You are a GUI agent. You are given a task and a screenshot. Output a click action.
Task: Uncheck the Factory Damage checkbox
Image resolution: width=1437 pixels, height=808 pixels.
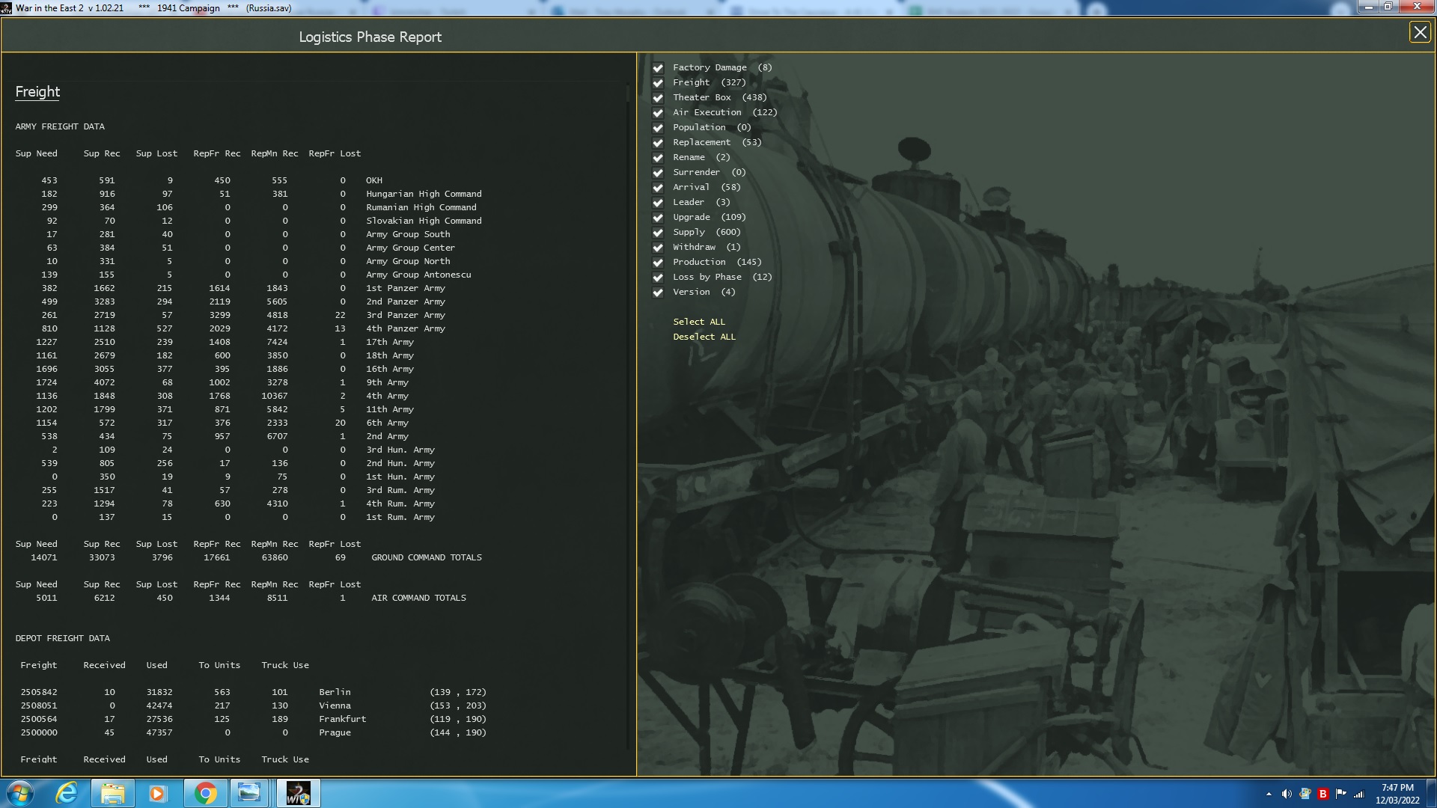(x=658, y=68)
